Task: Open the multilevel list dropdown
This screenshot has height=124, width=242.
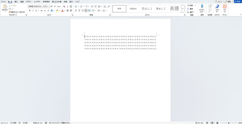Action: 89,6
